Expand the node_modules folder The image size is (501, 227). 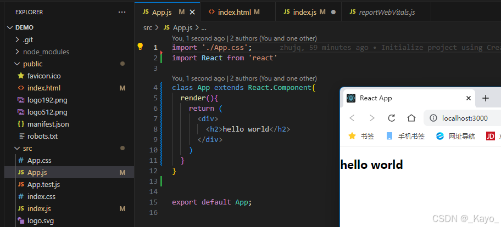(x=17, y=52)
